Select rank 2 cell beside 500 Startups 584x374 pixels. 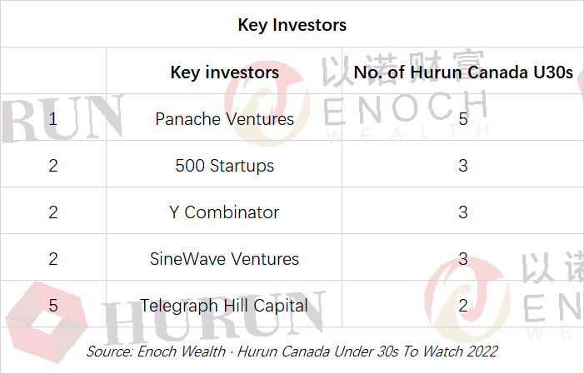pos(53,166)
